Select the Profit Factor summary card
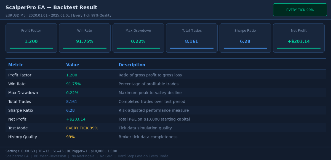 tap(31, 38)
